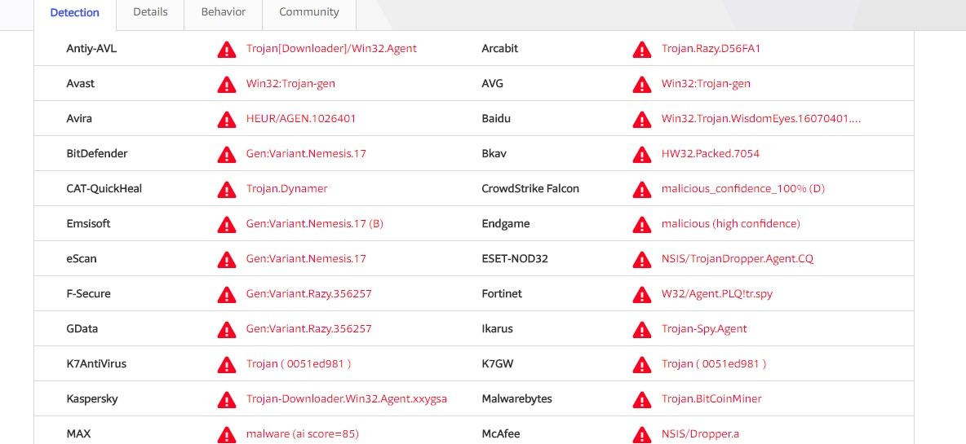Click the warning icon for ESET-NOD32
This screenshot has width=966, height=444.
pyautogui.click(x=642, y=260)
